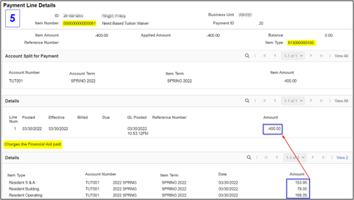This screenshot has width=354, height=200.
Task: Open 1-1 of 1 dropdown in Account Split
Action: (x=293, y=56)
